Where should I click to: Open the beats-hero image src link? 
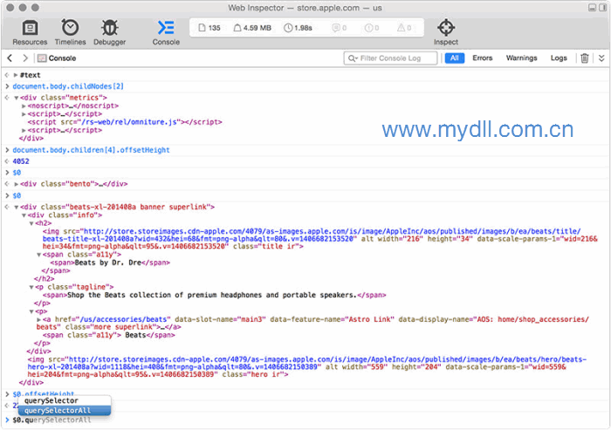pyautogui.click(x=307, y=363)
